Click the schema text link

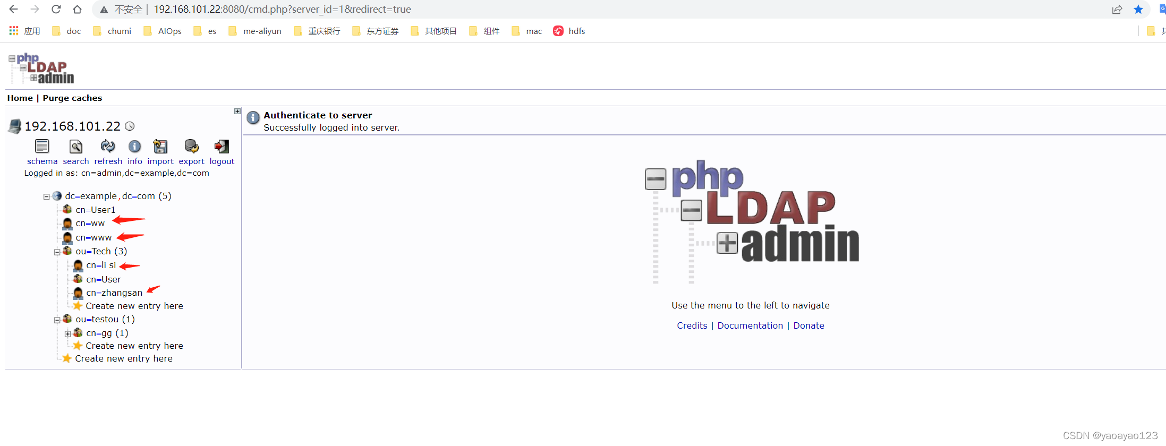click(x=42, y=161)
